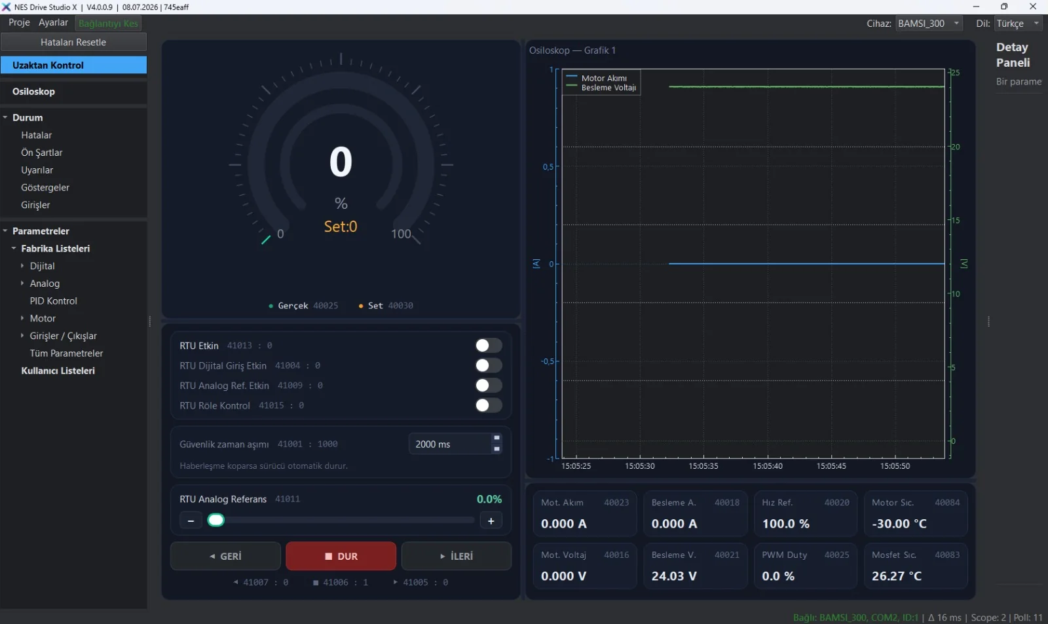Viewport: 1048px width, 624px height.
Task: Click the Besleme V. 24.03 V card
Action: point(695,566)
